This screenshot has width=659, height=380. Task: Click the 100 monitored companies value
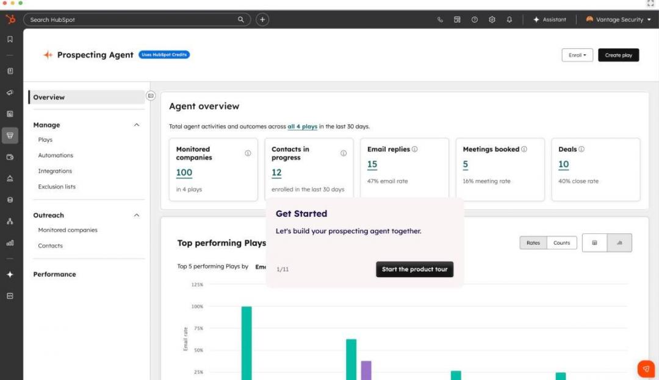pos(184,172)
